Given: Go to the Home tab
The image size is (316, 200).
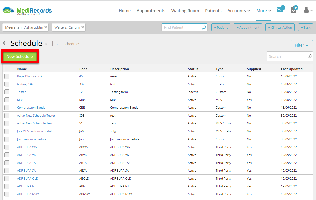Looking at the screenshot, I should pyautogui.click(x=125, y=11).
